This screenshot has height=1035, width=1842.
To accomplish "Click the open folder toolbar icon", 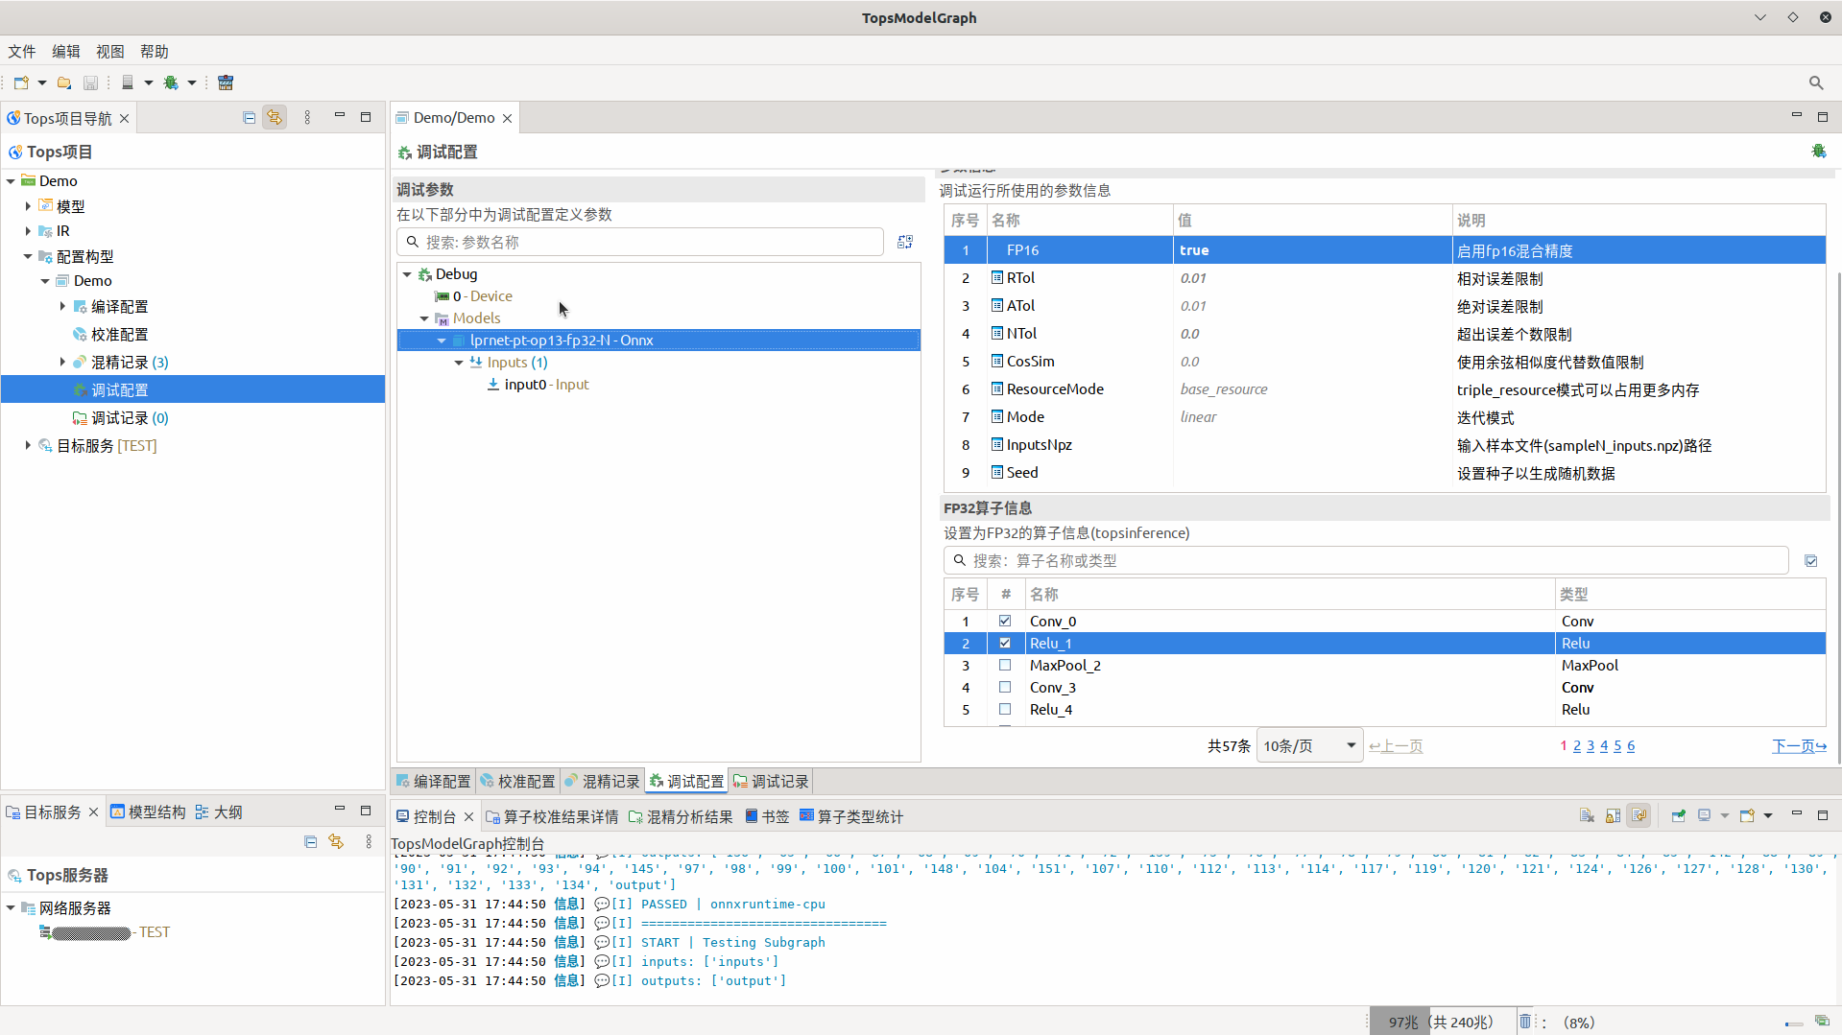I will pos(64,82).
